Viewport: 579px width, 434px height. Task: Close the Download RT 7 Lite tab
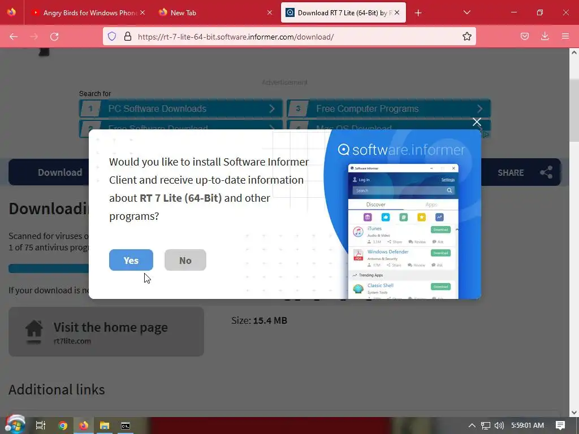[397, 12]
